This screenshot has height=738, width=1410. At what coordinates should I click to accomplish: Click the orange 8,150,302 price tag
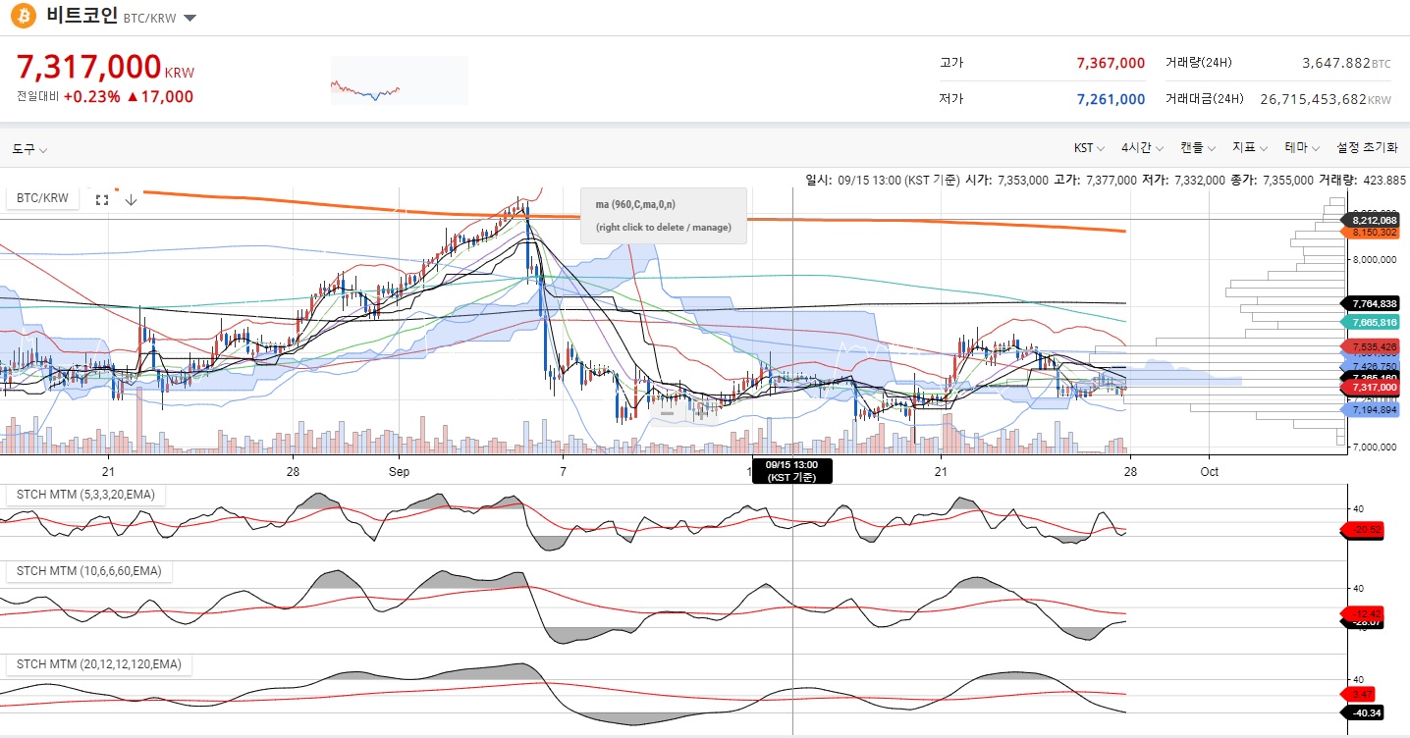pos(1374,233)
